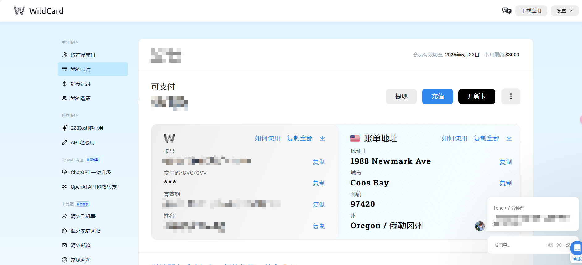Click 如何使用 link in 账单地址 panel
Screen dimensions: 582x265
click(454, 138)
